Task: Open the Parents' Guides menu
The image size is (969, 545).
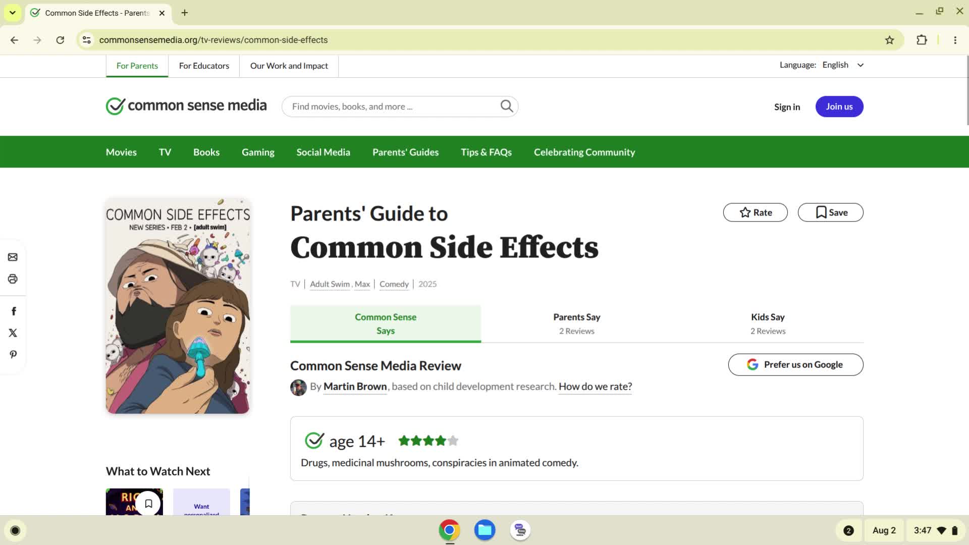Action: tap(406, 152)
